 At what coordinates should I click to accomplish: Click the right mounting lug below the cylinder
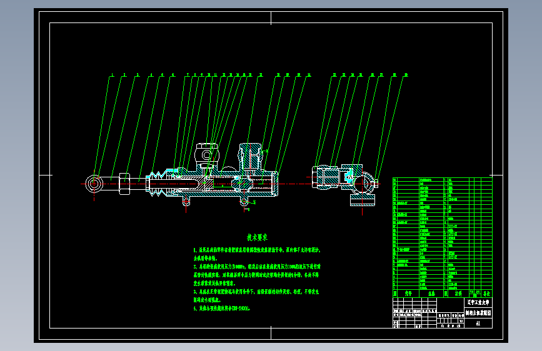244,201
